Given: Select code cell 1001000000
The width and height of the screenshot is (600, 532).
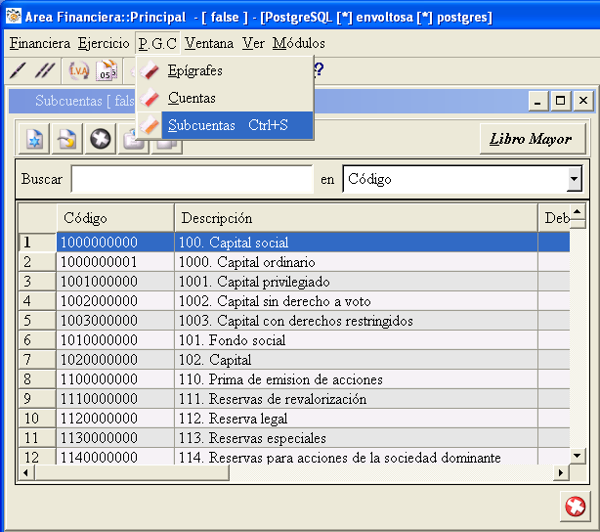Looking at the screenshot, I should pyautogui.click(x=115, y=282).
